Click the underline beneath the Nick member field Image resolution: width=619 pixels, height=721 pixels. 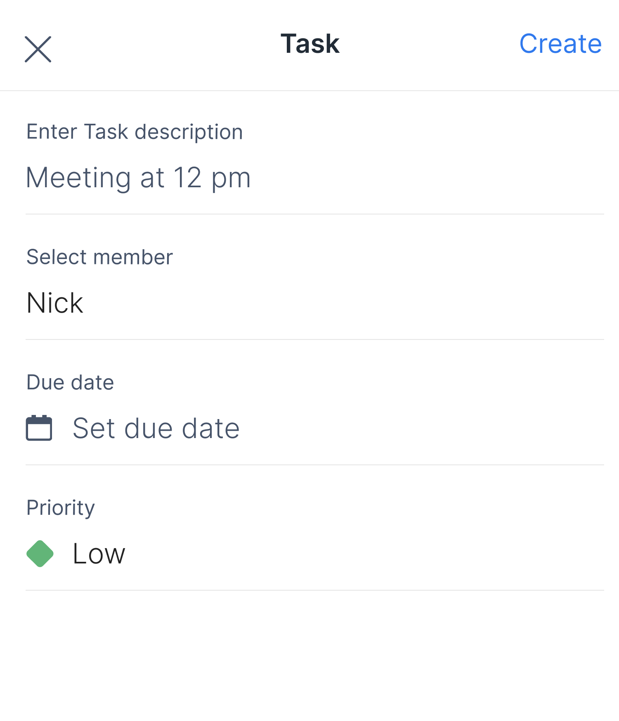tap(314, 339)
